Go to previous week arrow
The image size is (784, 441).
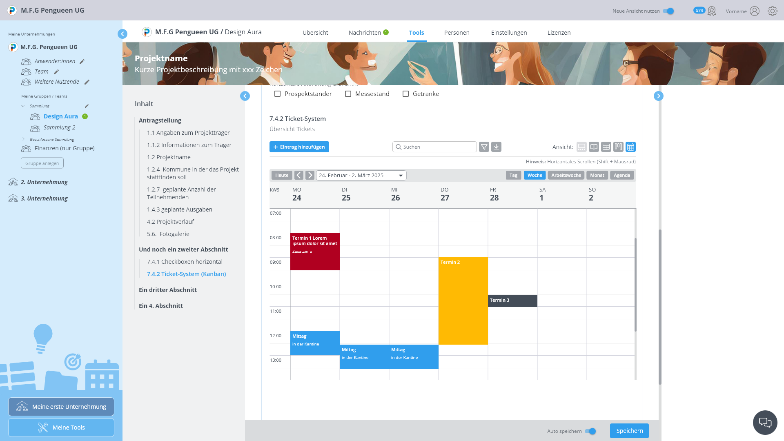click(x=299, y=175)
